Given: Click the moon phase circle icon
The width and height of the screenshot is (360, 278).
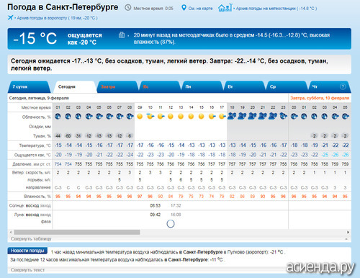Looking at the screenshot, I should 171,224.
